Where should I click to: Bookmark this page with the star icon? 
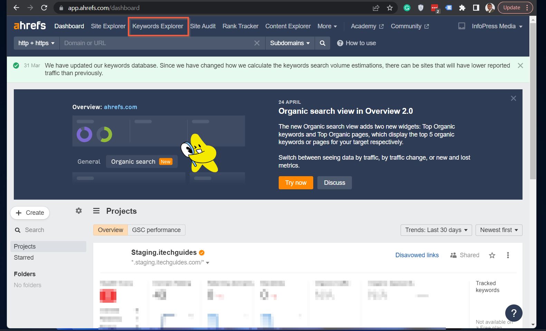[x=390, y=8]
